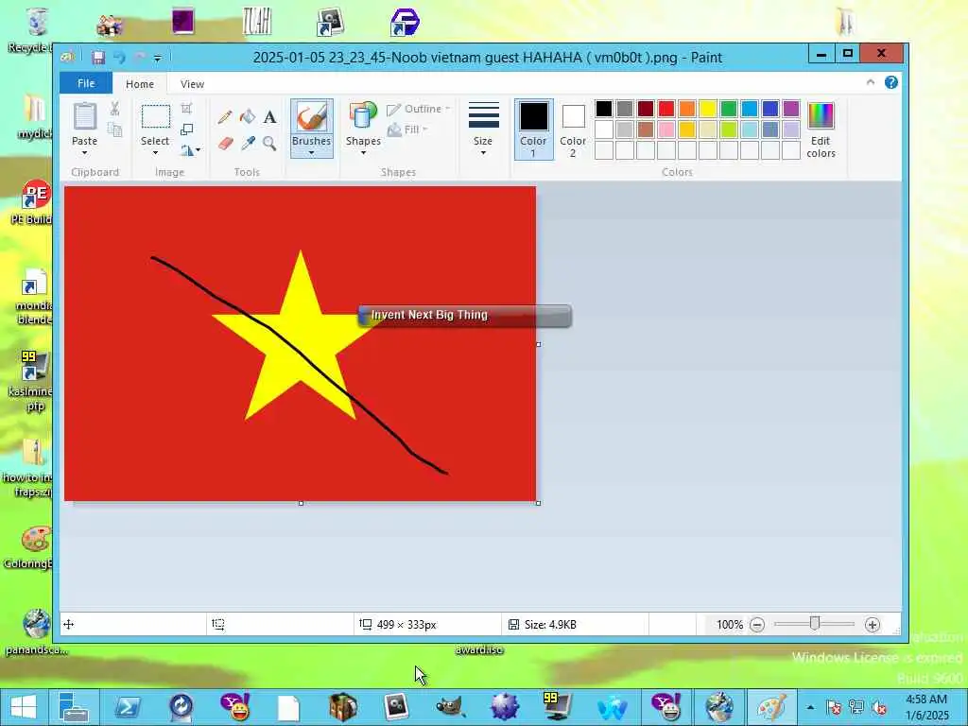
Task: Open Paint Help question mark icon
Action: (x=890, y=82)
